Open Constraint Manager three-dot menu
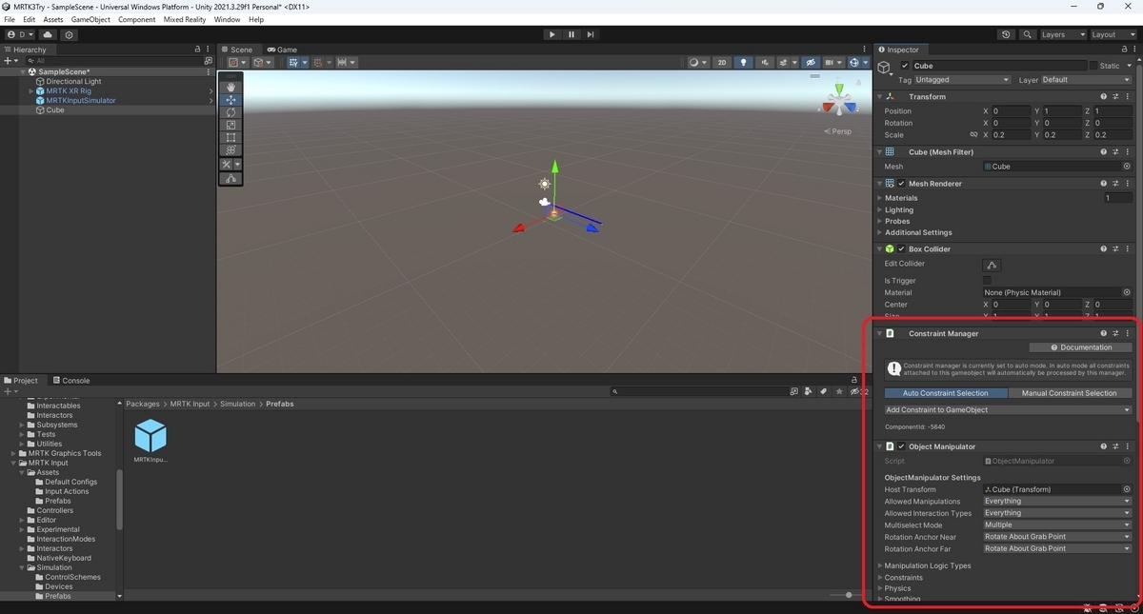Image resolution: width=1143 pixels, height=614 pixels. coord(1128,333)
